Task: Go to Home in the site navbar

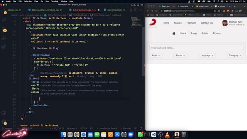Action: (166, 23)
